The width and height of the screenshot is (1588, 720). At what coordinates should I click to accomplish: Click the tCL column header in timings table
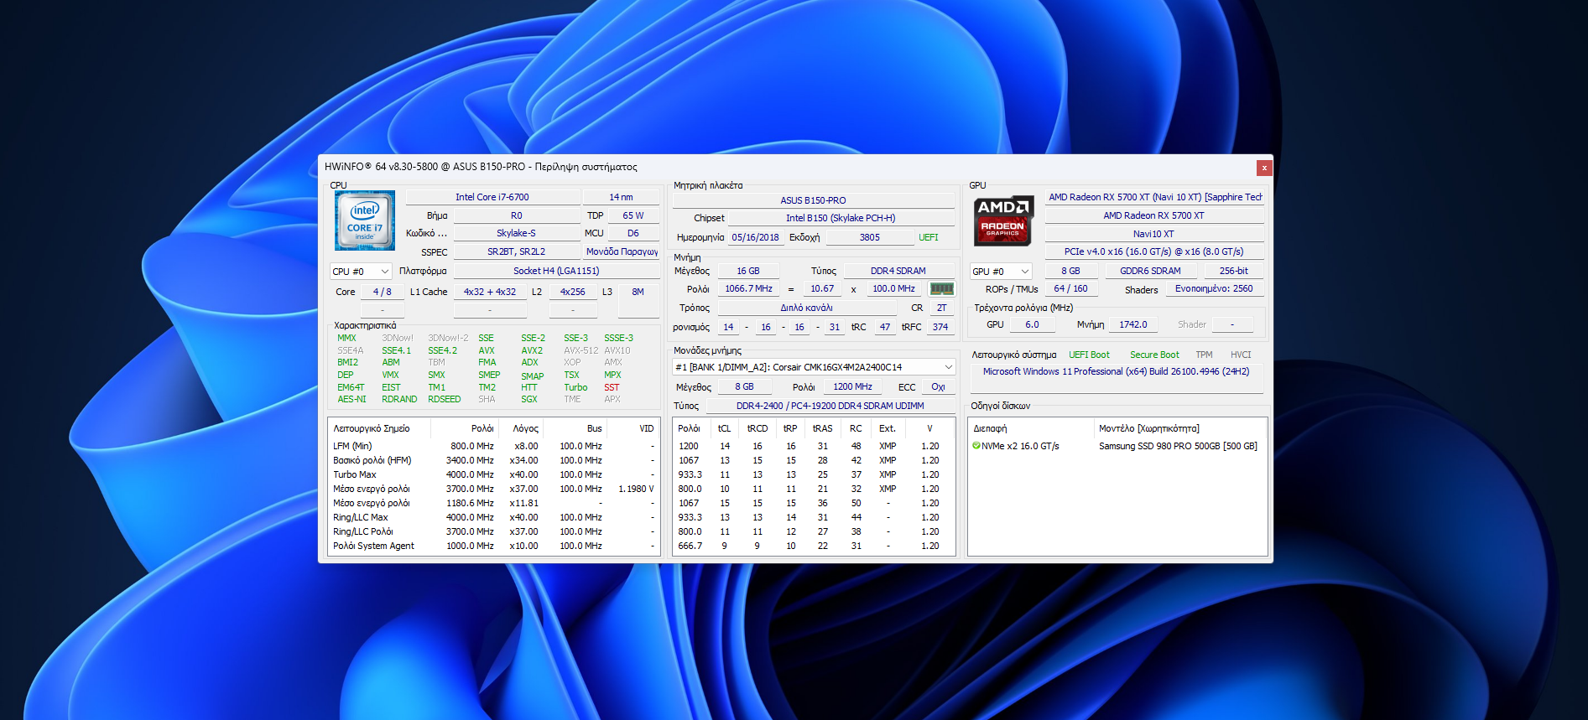click(x=725, y=428)
